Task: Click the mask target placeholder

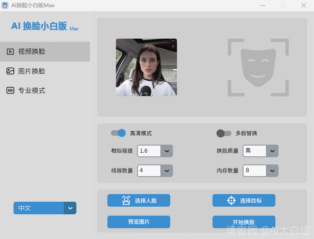Action: pos(258,67)
